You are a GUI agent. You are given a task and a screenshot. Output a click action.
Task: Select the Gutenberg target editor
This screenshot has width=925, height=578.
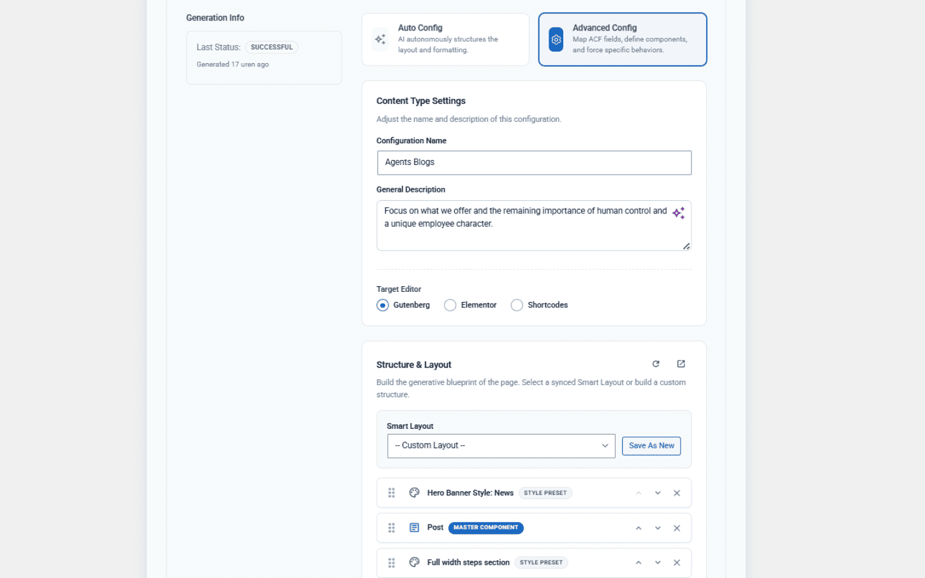coord(383,305)
